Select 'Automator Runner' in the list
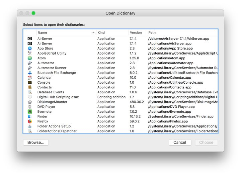Image resolution: width=241 pixels, height=176 pixels. pos(52,68)
